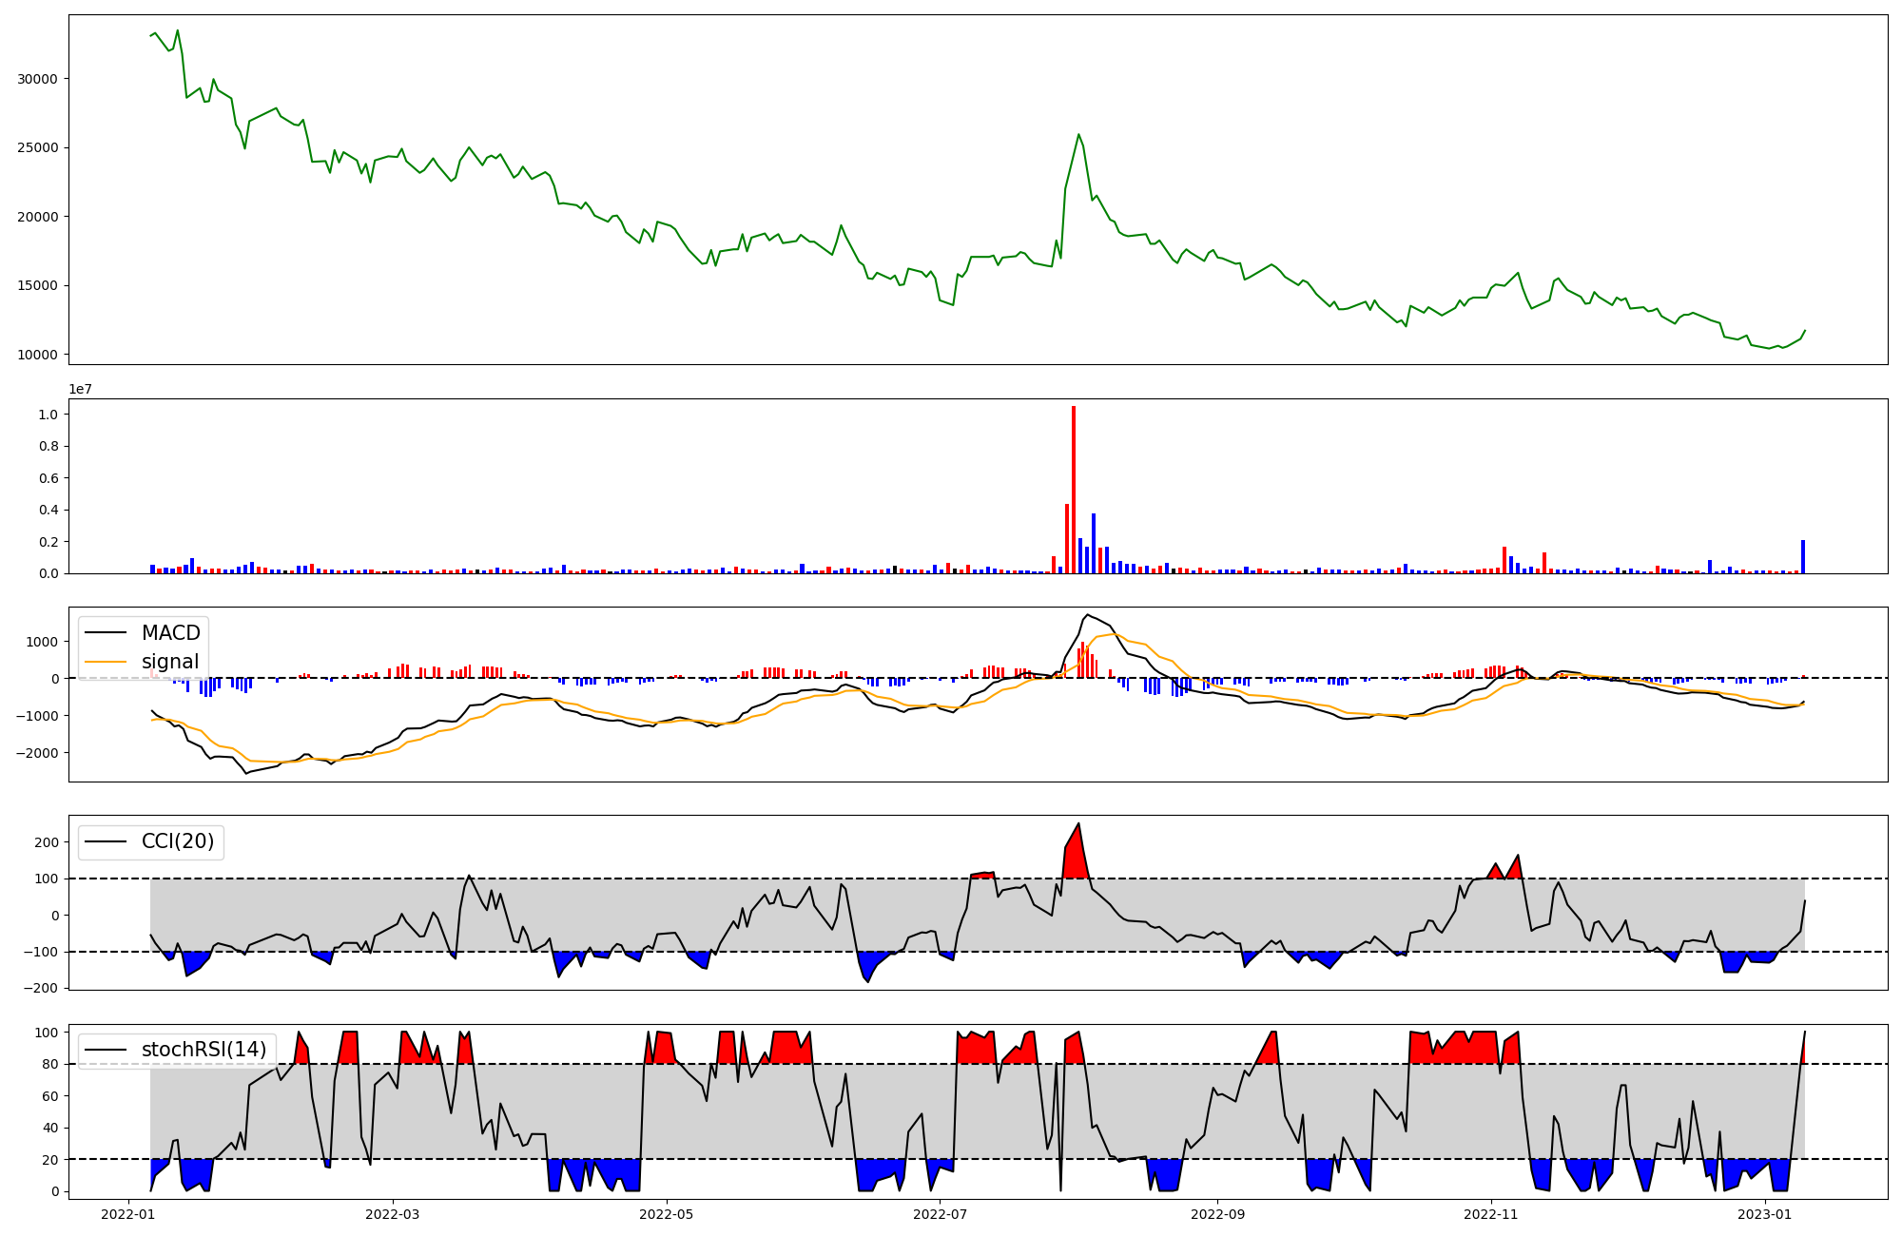The image size is (1902, 1236).
Task: Click the orange signal legend line swatch
Action: click(x=106, y=662)
